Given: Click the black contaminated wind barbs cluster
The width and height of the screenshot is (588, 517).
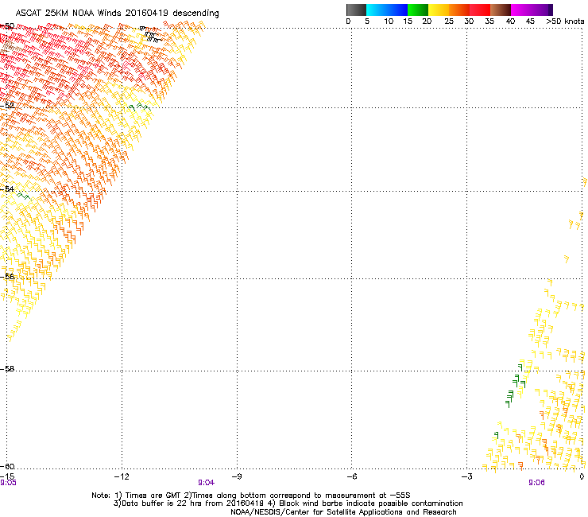Looking at the screenshot, I should 151,35.
